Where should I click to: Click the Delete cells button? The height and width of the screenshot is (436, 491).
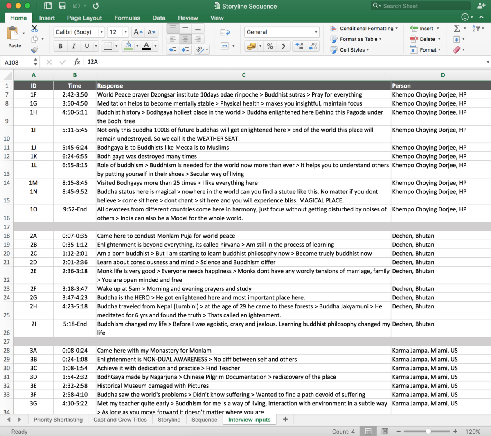tap(425, 39)
